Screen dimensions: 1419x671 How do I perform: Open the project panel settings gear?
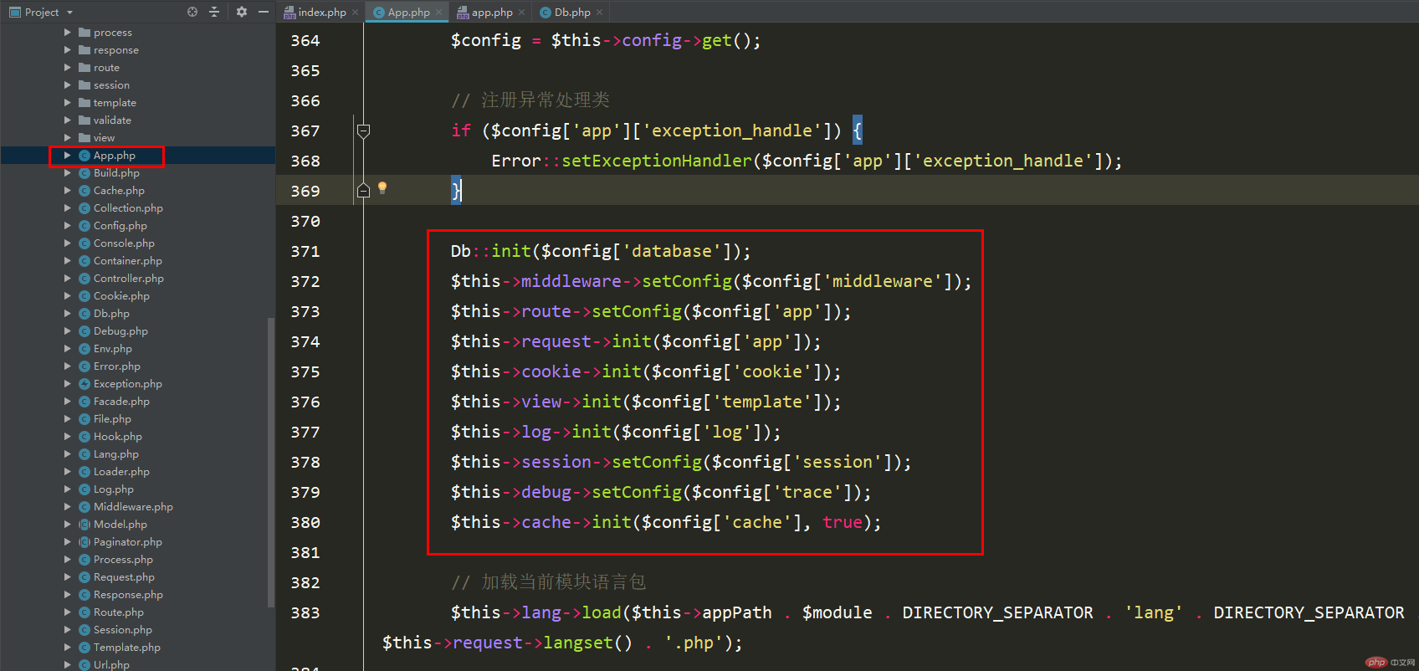pos(242,12)
